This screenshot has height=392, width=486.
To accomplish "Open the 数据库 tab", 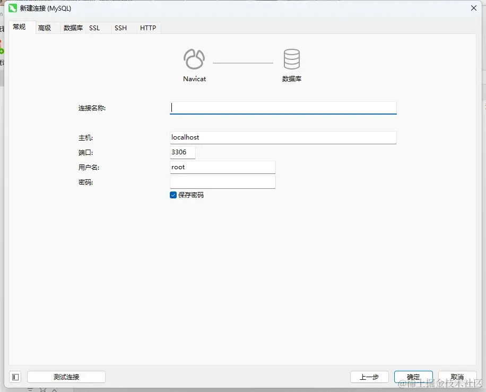I will (x=73, y=28).
